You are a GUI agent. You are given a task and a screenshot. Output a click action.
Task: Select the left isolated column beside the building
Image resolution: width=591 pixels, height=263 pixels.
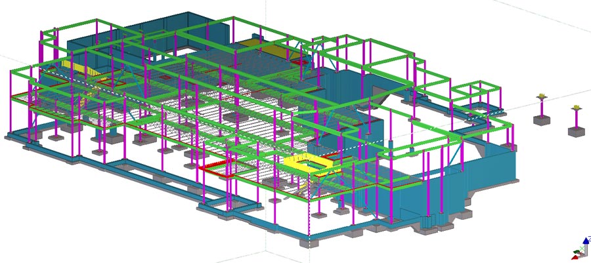tap(542, 110)
